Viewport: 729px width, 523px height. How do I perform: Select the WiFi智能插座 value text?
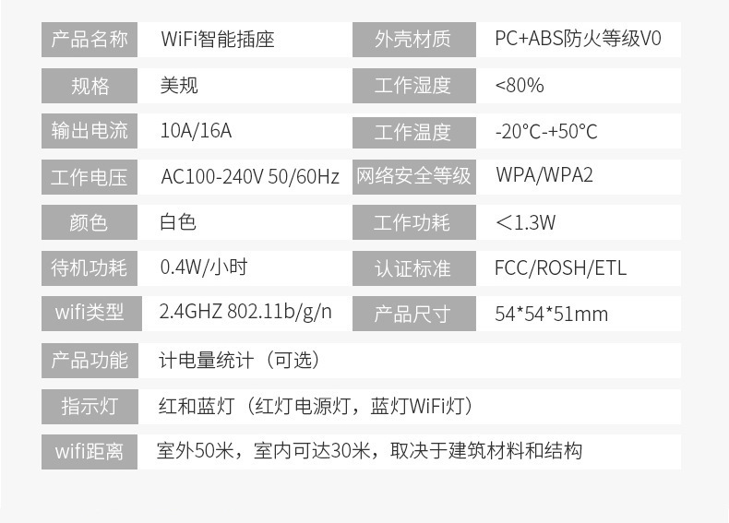click(218, 39)
